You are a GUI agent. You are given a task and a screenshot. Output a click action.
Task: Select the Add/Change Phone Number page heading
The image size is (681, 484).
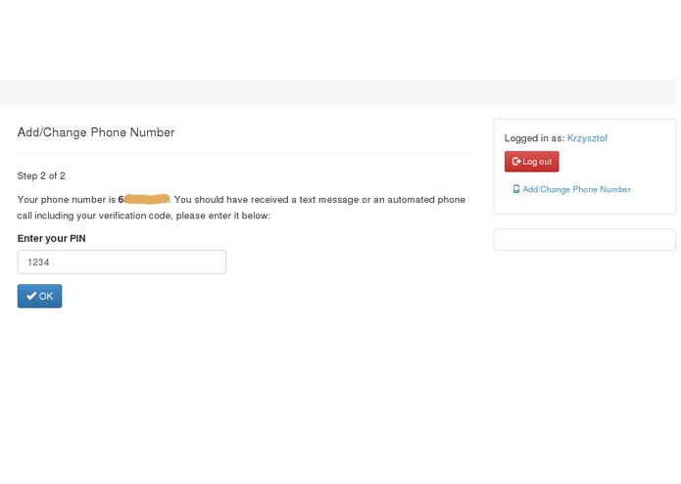click(x=96, y=132)
